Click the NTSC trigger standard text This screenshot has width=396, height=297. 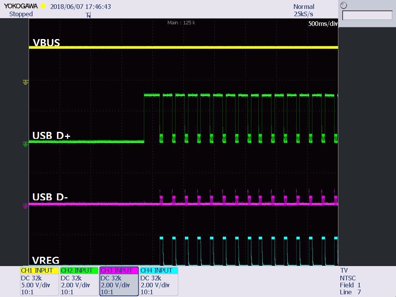pos(348,278)
